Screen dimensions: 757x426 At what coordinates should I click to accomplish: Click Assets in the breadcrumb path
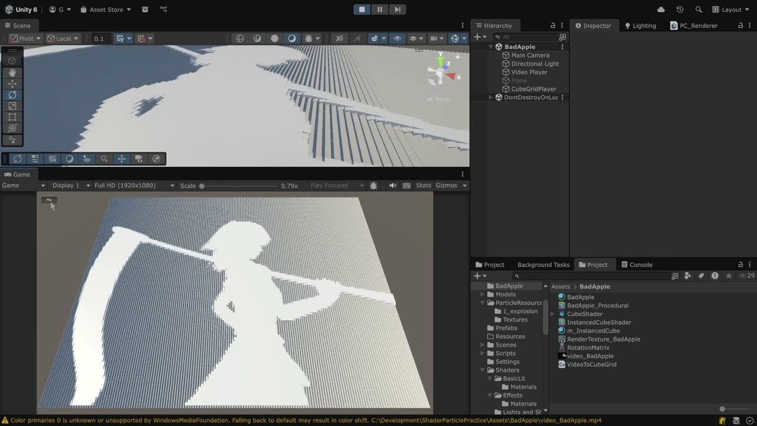[x=561, y=287]
